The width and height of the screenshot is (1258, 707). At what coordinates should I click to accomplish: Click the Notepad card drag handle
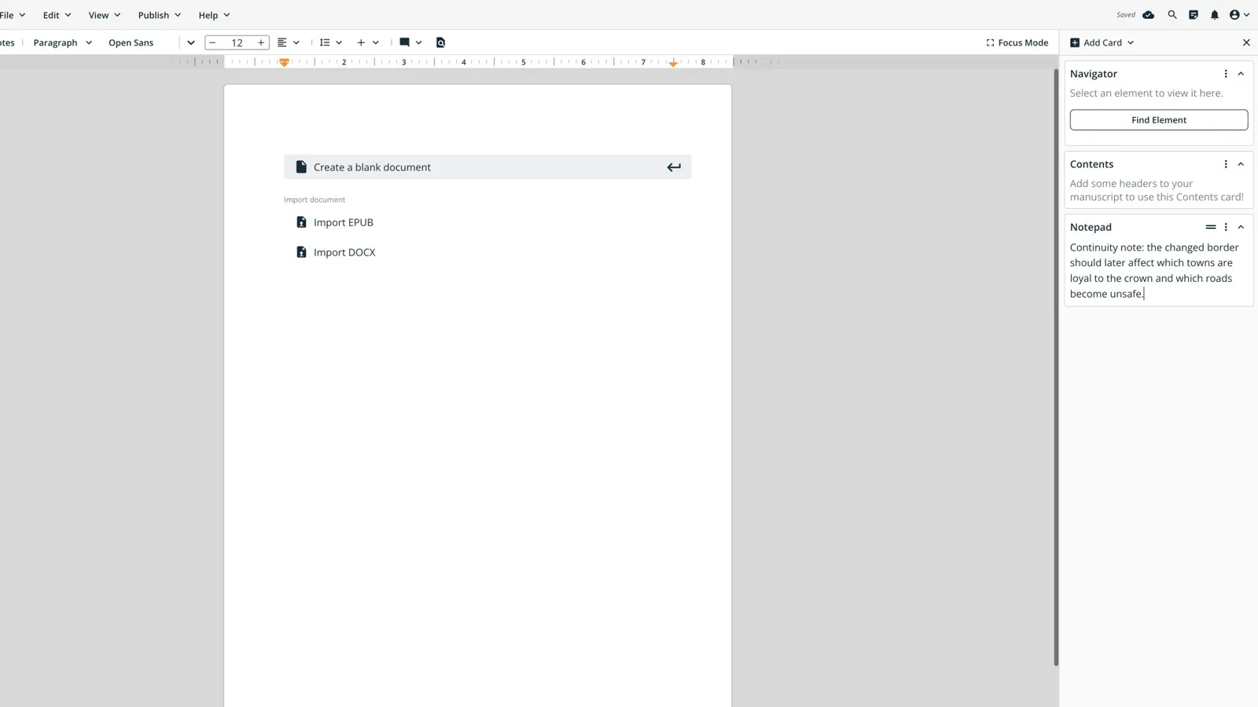tap(1211, 227)
